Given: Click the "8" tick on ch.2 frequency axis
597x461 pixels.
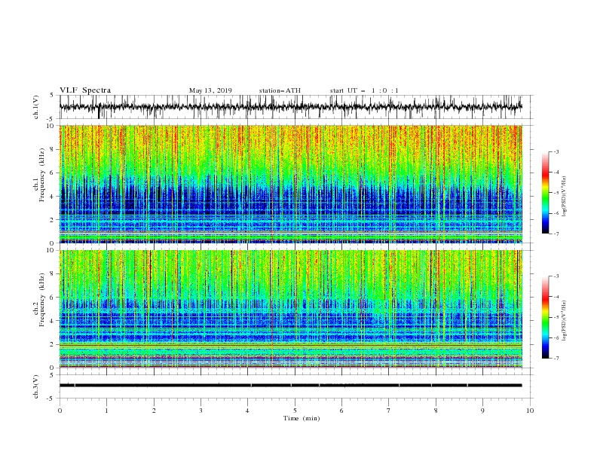Looking at the screenshot, I should point(52,273).
